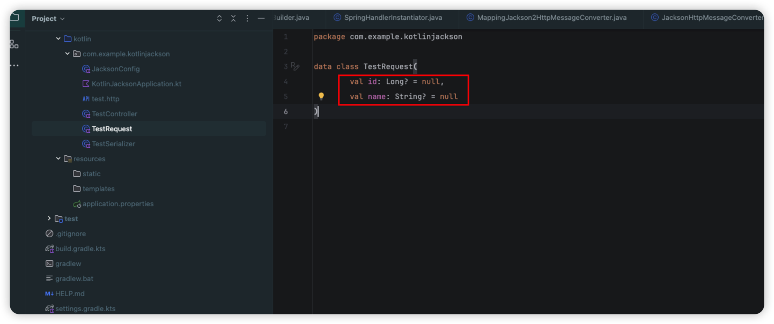Image resolution: width=774 pixels, height=324 pixels.
Task: Click the TestSerializer class icon
Action: point(86,144)
